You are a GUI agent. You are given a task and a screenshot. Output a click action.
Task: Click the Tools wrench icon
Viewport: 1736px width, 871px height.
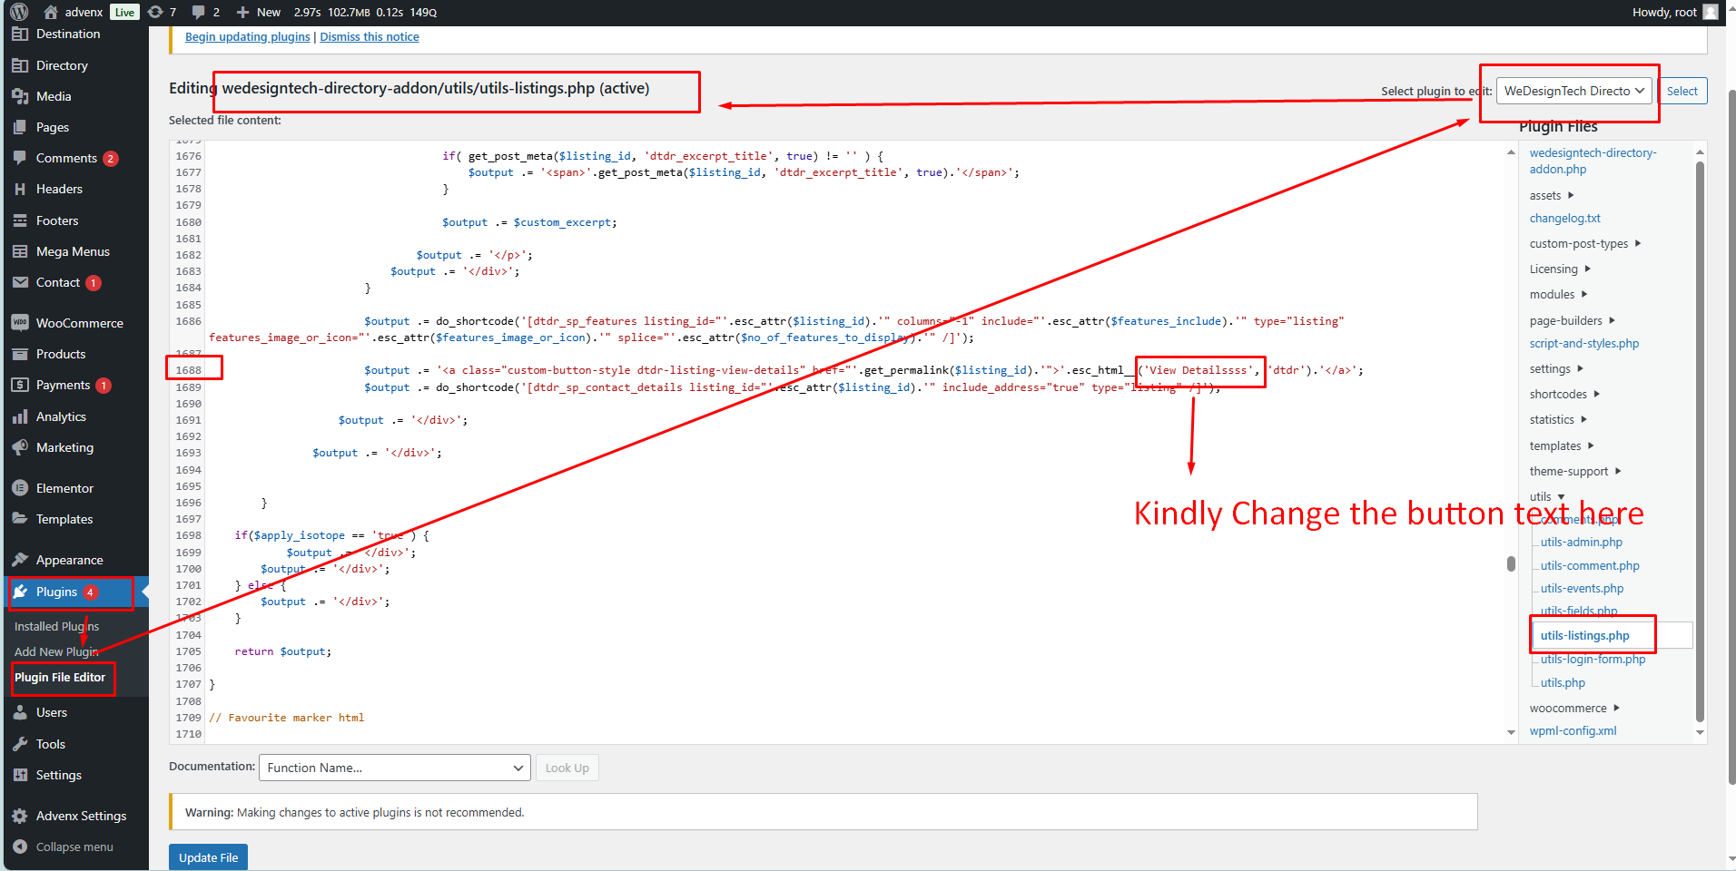20,744
